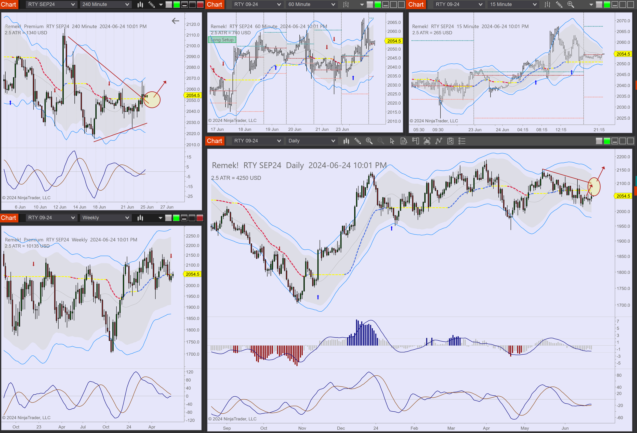Toggle gray link button in 240 Minute chart

[169, 4]
